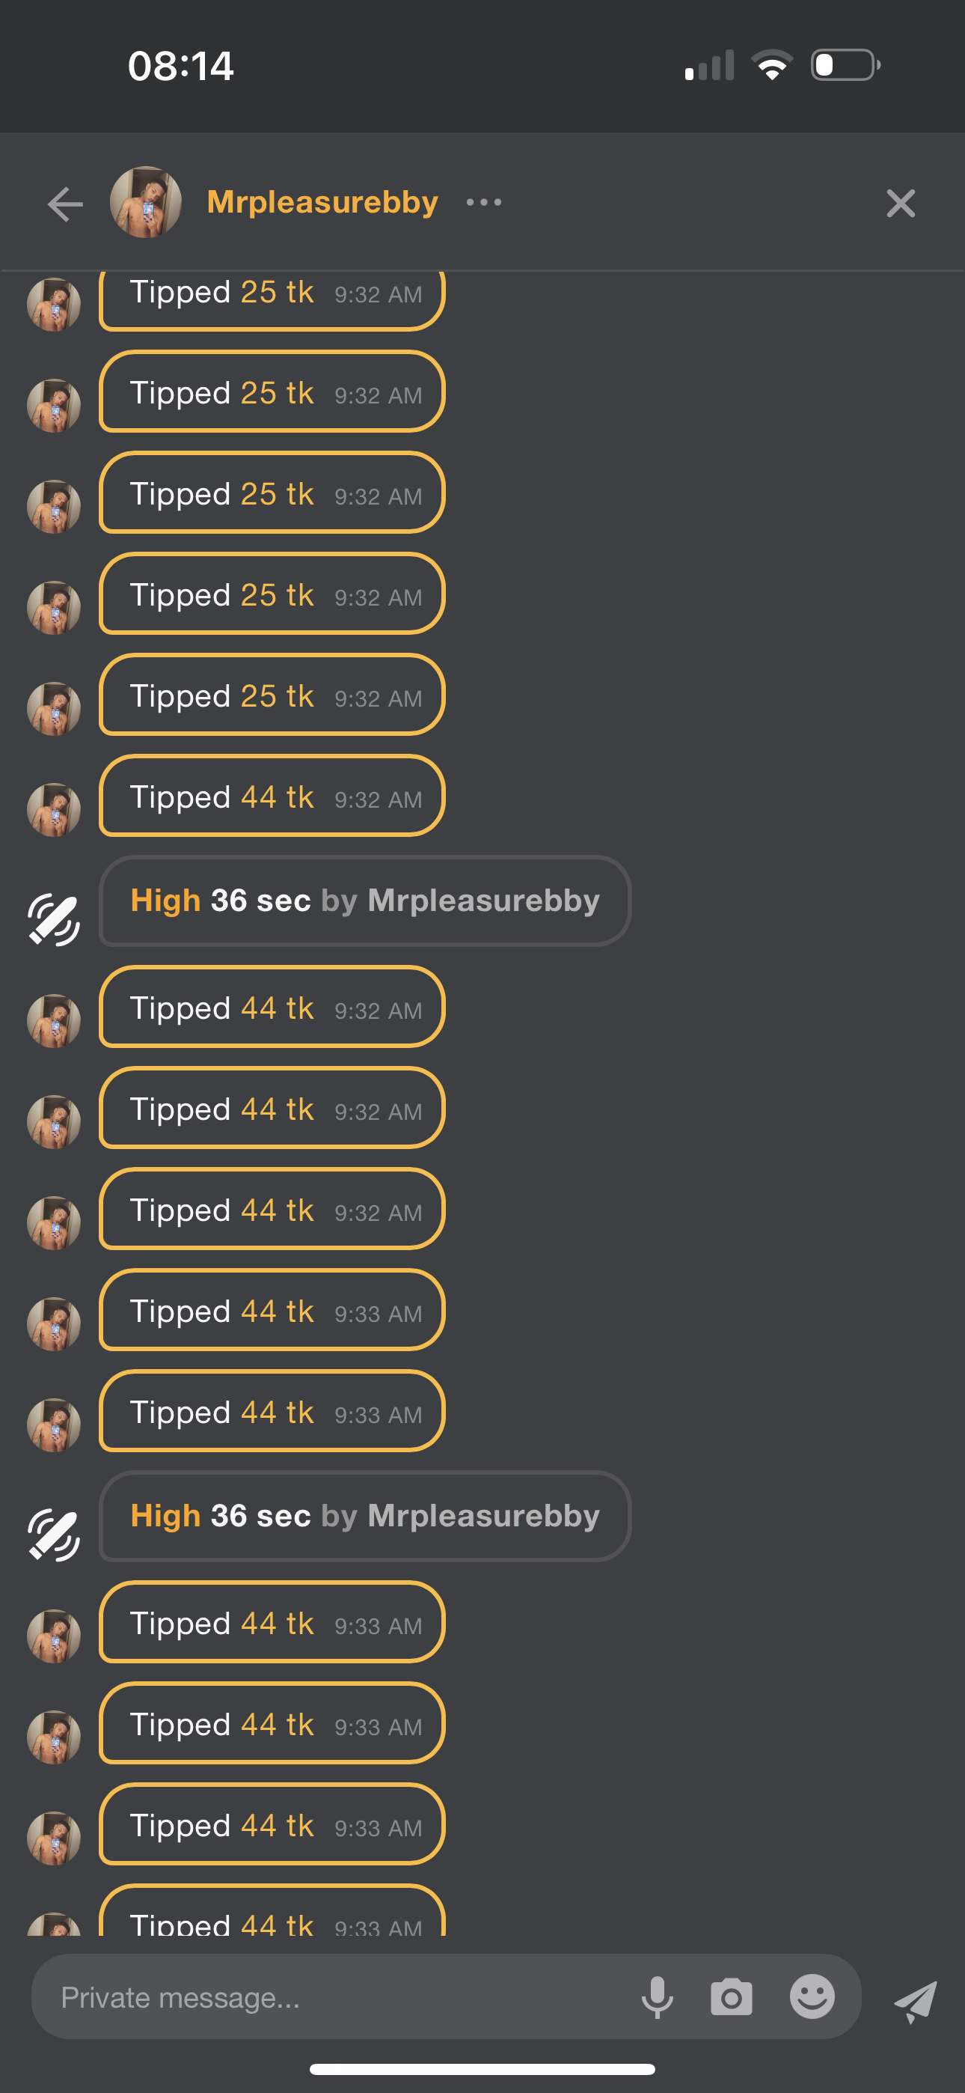
Task: Open Mrpleasurebby profile picture in header
Action: click(x=146, y=202)
